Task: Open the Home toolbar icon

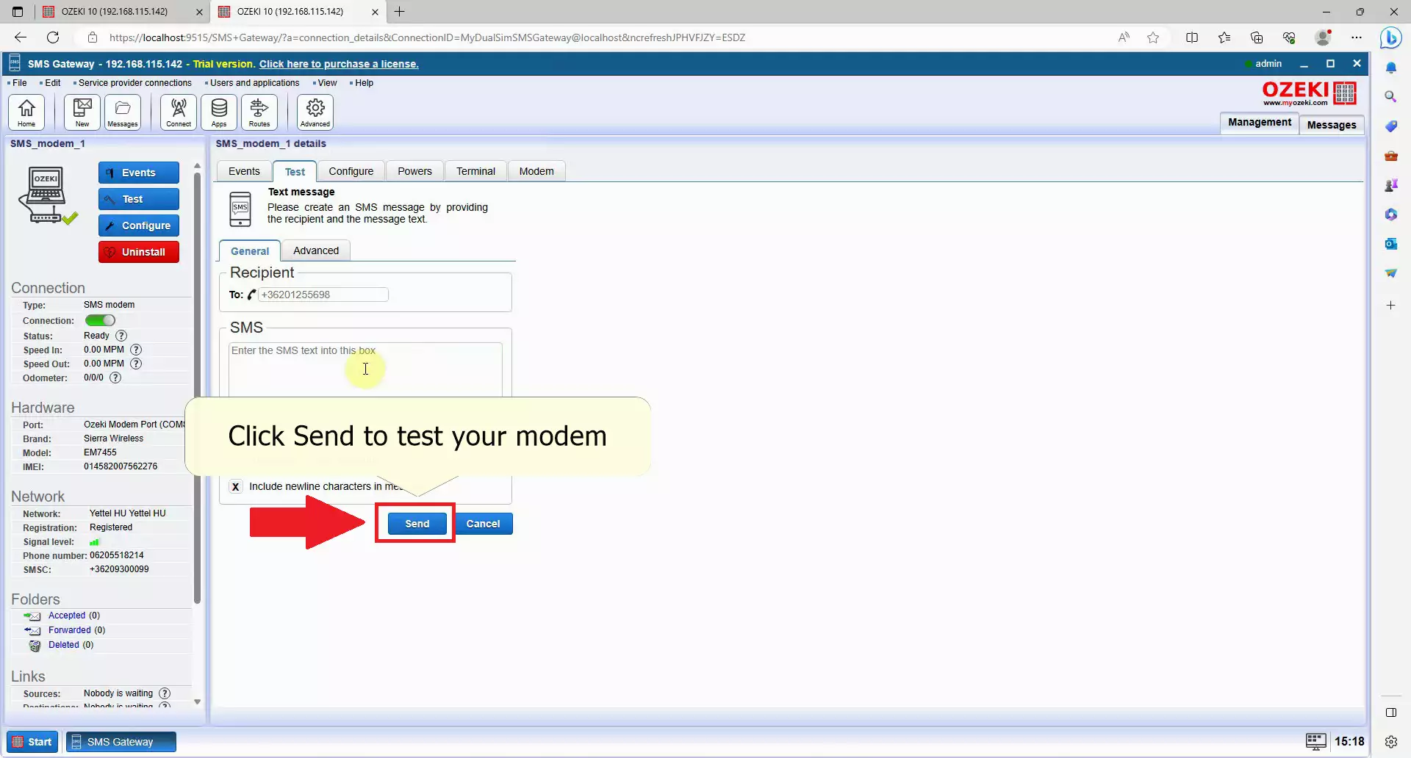Action: [x=26, y=112]
